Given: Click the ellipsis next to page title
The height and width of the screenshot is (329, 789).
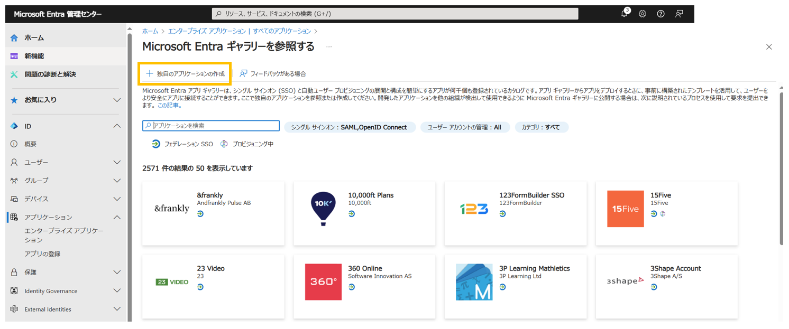Looking at the screenshot, I should click(x=329, y=47).
